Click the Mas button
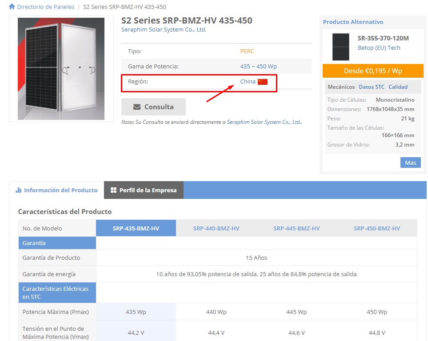The width and height of the screenshot is (428, 341). pos(411,163)
